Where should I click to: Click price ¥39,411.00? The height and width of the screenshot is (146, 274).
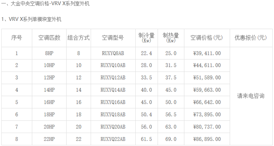[207, 53]
